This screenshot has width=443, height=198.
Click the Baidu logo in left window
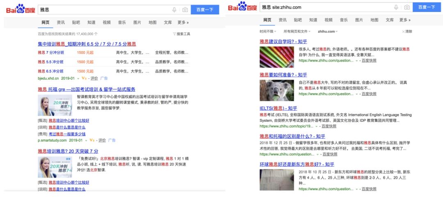click(x=21, y=9)
